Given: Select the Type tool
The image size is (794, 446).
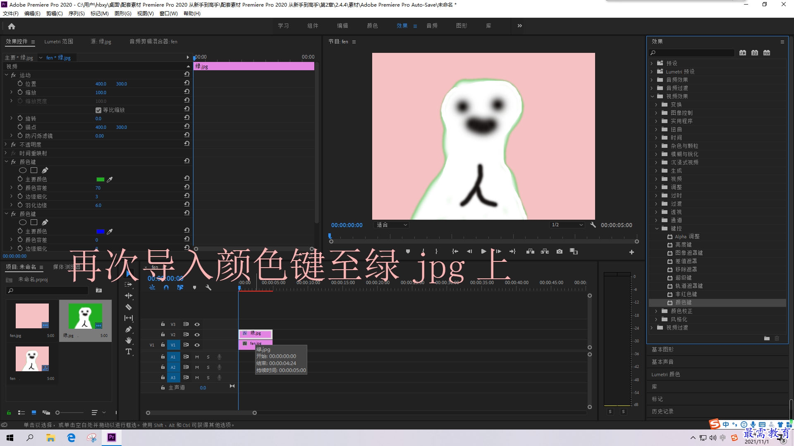Looking at the screenshot, I should [129, 351].
